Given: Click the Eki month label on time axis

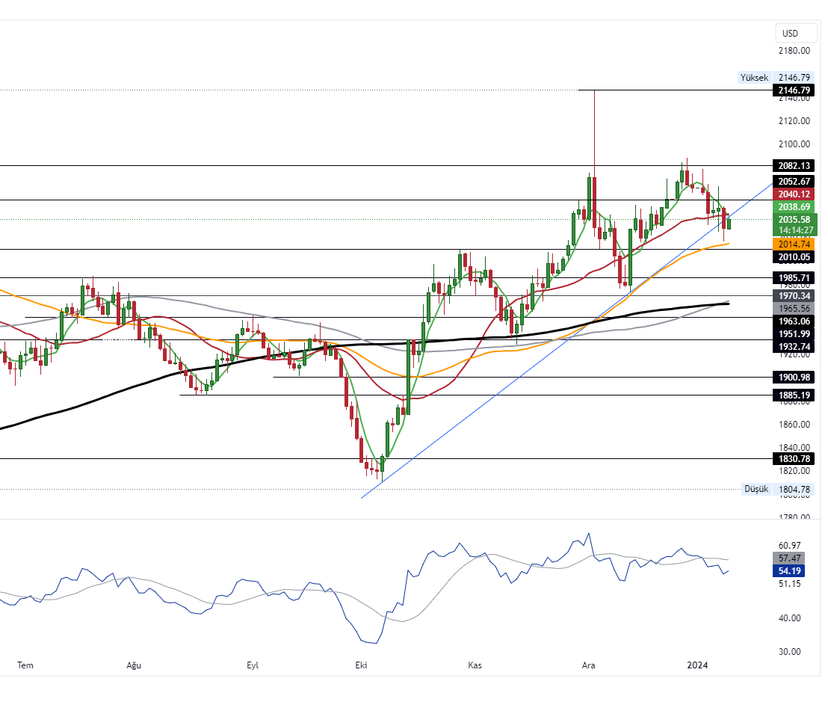Looking at the screenshot, I should pos(362,665).
